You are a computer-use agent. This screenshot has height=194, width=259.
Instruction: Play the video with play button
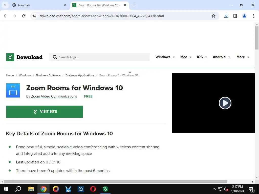coord(225,103)
